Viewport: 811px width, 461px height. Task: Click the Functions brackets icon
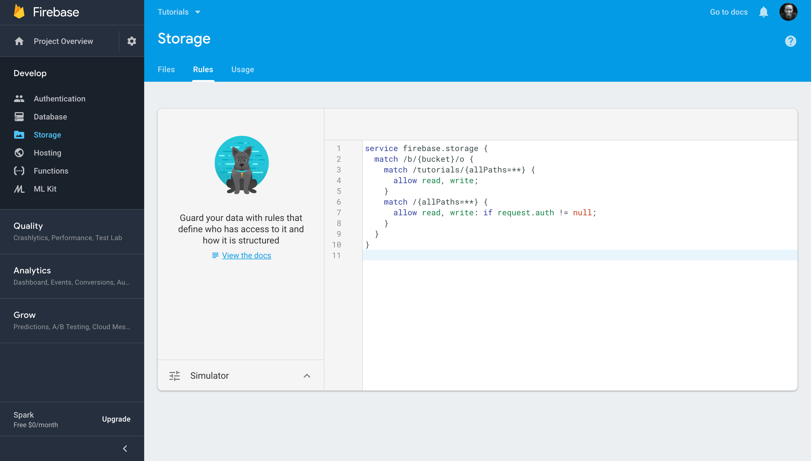coord(19,171)
